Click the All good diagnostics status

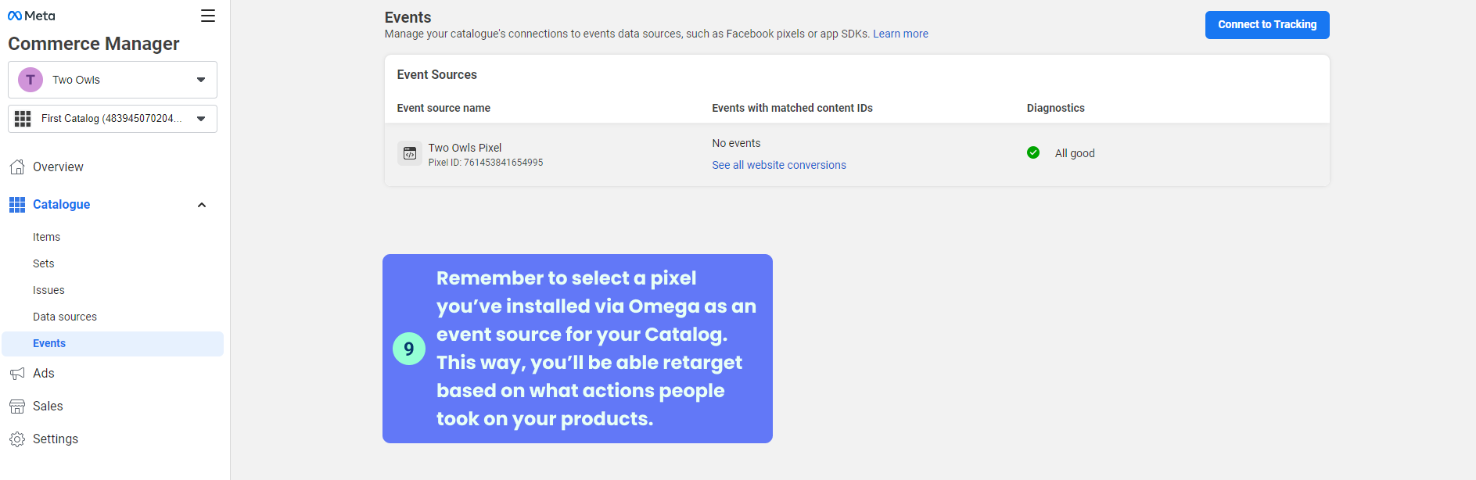(1075, 153)
